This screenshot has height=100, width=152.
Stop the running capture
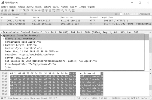pyautogui.click(x=6, y=10)
